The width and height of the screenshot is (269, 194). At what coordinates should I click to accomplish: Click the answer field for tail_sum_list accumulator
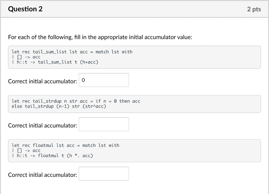(x=104, y=80)
